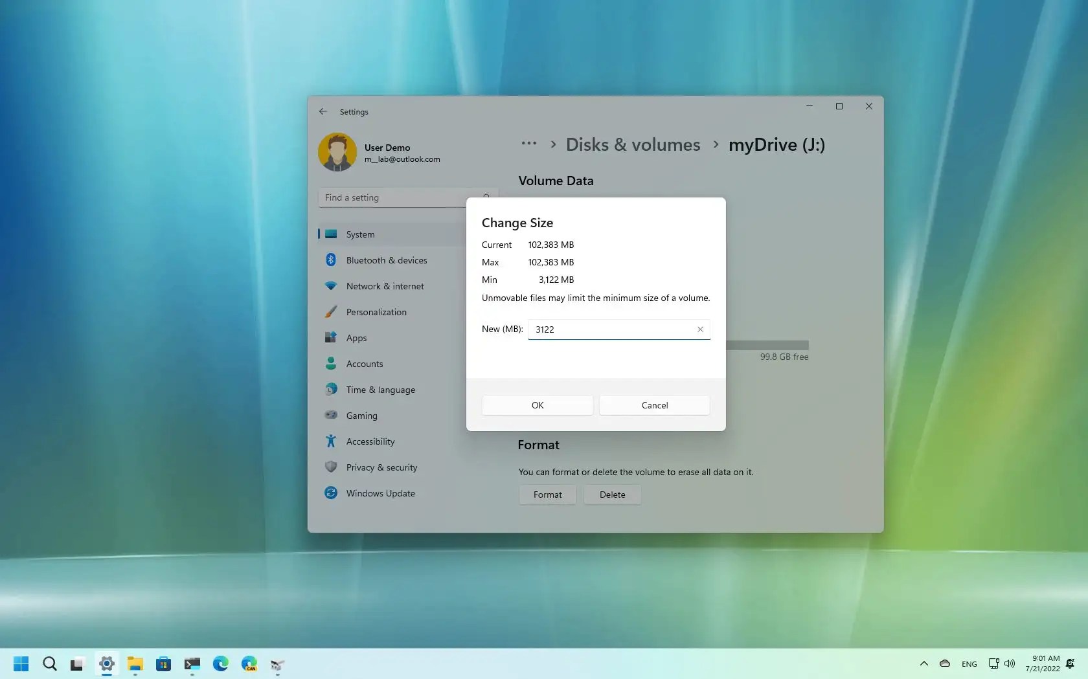The width and height of the screenshot is (1088, 679).
Task: Open the Accessibility icon
Action: point(331,441)
